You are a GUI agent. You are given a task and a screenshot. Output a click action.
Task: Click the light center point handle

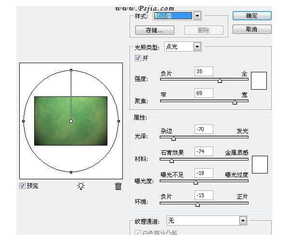point(71,121)
